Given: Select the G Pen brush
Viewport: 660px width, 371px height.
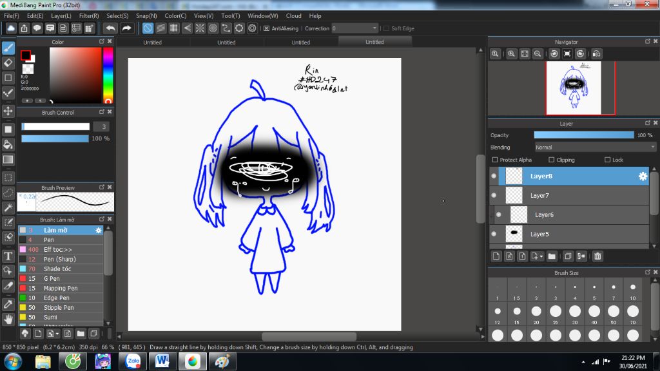Looking at the screenshot, I should (61, 278).
